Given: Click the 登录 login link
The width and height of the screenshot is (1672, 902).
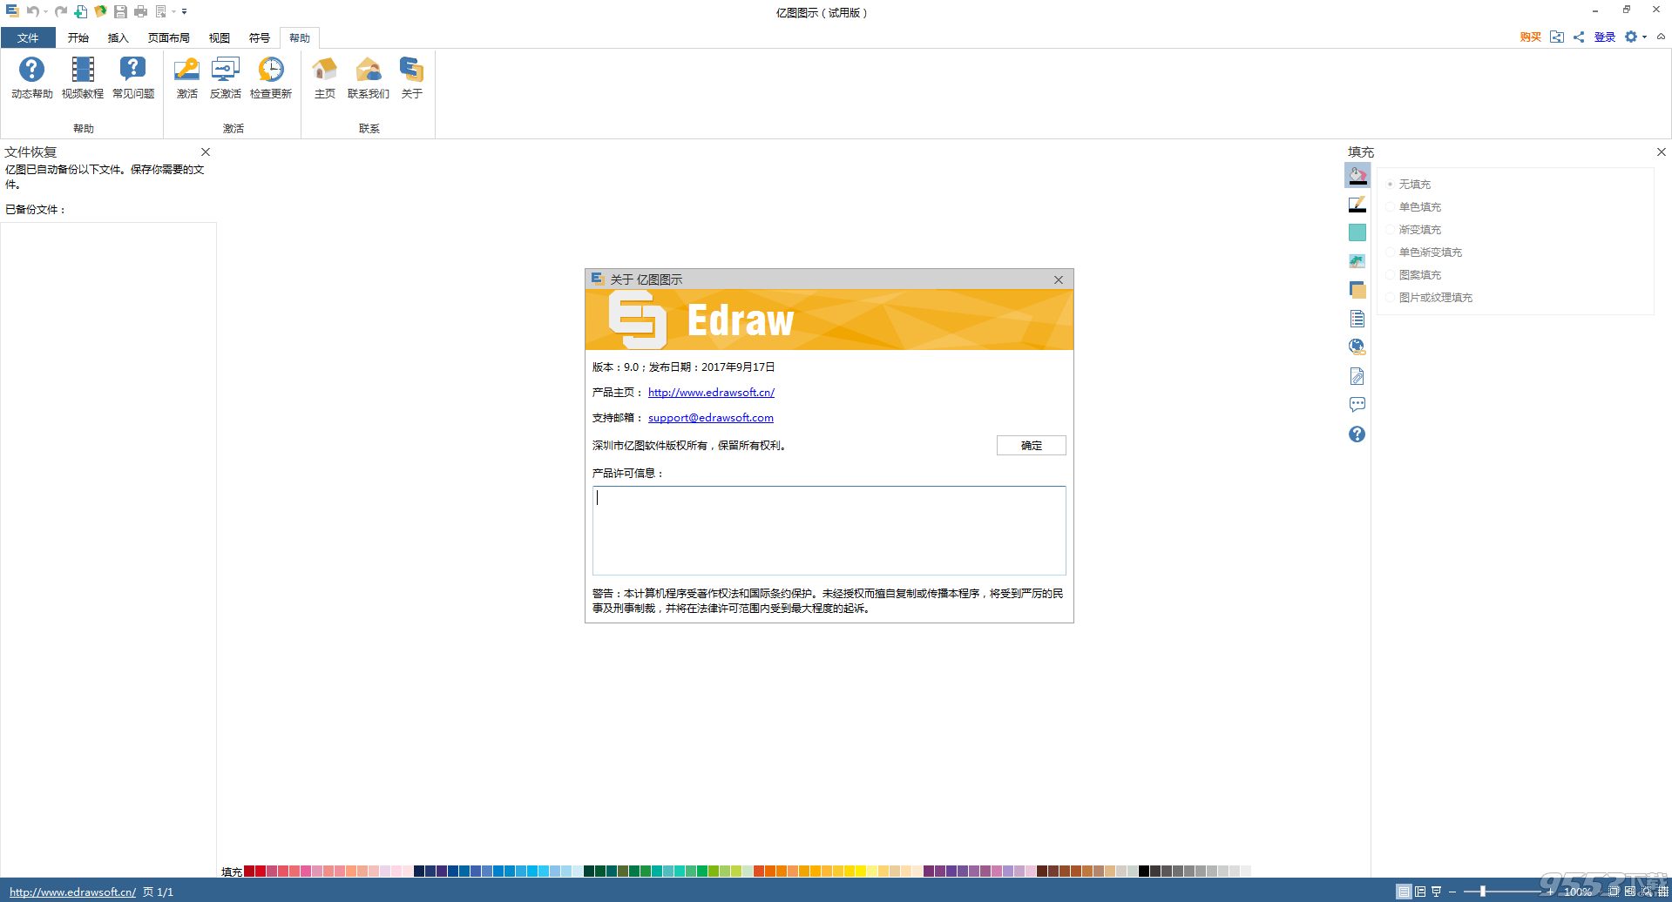Looking at the screenshot, I should 1605,37.
